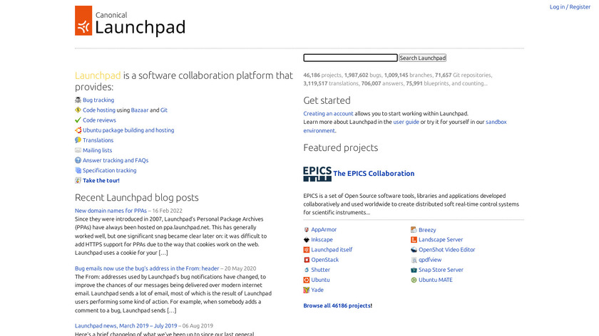Viewport: 599px width, 336px height.
Task: Click the AppArmor project icon
Action: point(306,230)
